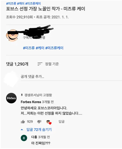
Task: Click the censored channel avatar
Action: tap(12, 35)
